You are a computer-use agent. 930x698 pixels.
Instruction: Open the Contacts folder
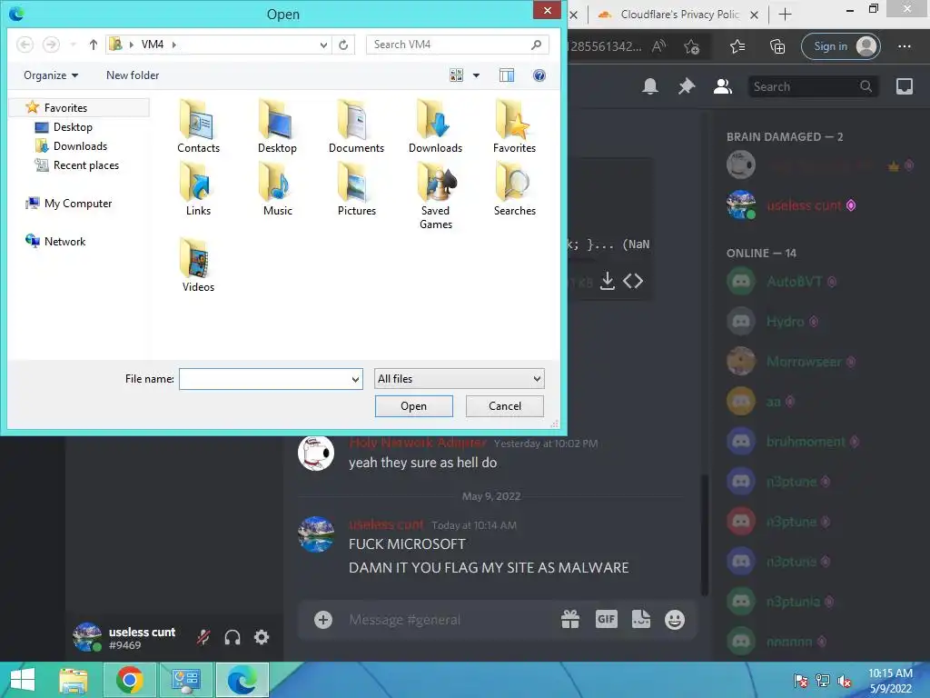[198, 127]
